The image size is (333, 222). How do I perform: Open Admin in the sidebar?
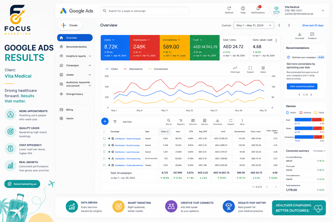pos(75,118)
